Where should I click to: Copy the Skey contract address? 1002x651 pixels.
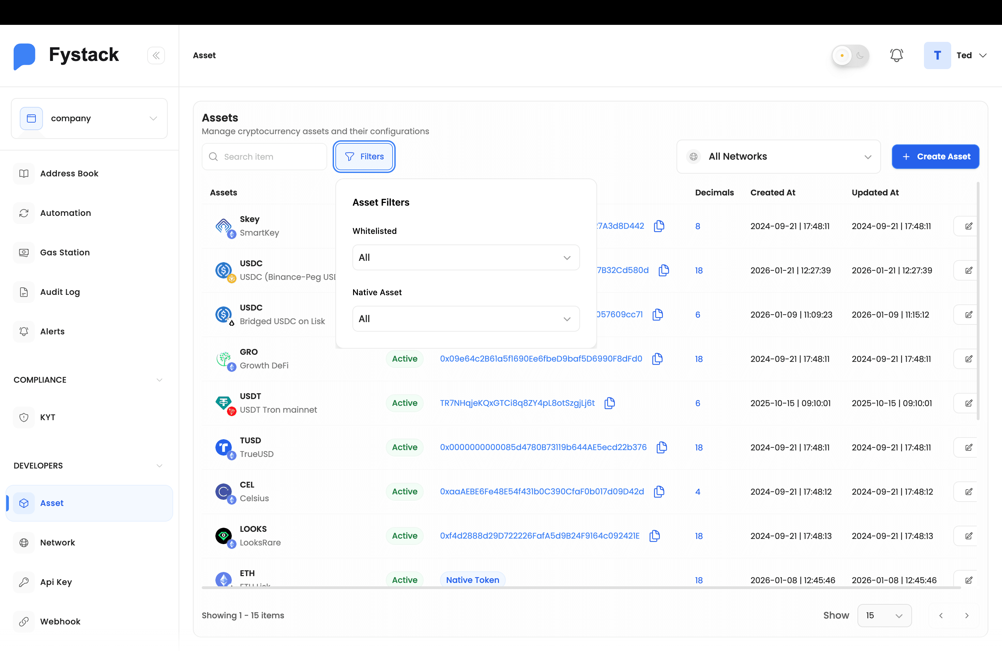click(x=659, y=226)
